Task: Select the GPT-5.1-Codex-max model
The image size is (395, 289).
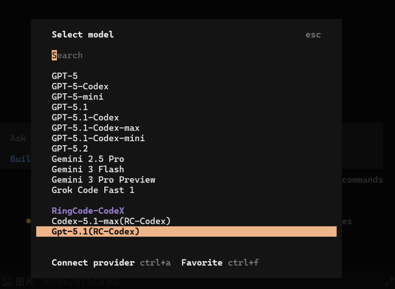Action: click(x=96, y=128)
